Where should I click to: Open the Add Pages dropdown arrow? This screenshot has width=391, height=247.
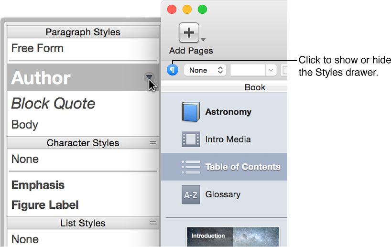point(203,40)
